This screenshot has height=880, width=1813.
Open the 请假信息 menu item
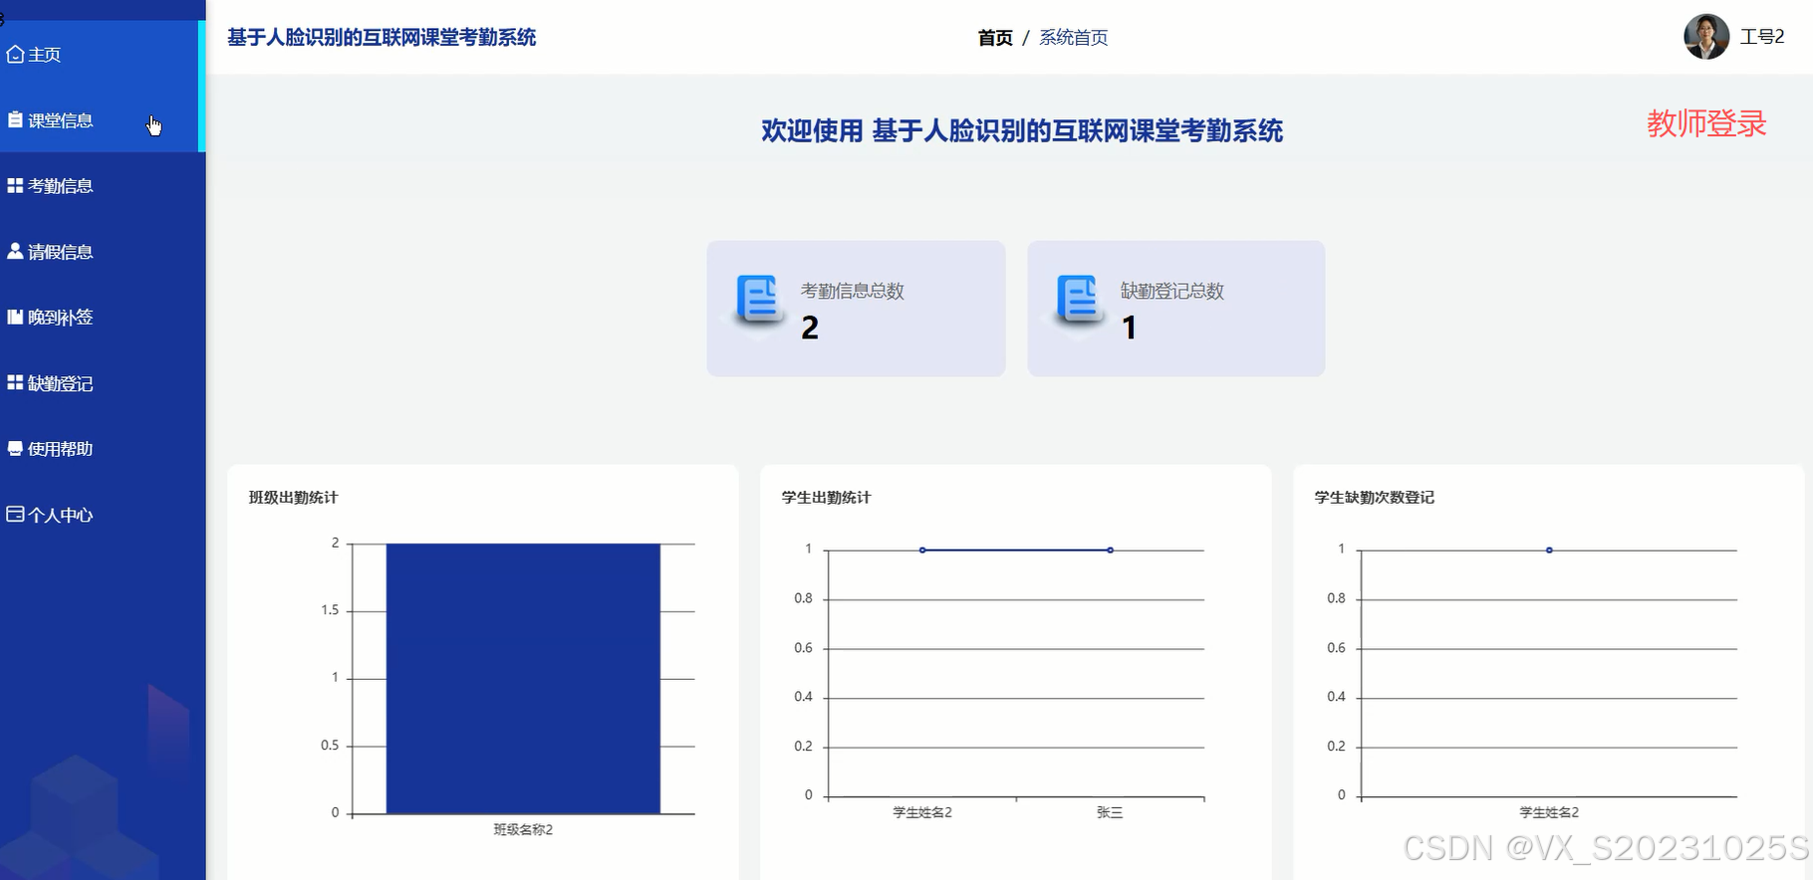(103, 251)
